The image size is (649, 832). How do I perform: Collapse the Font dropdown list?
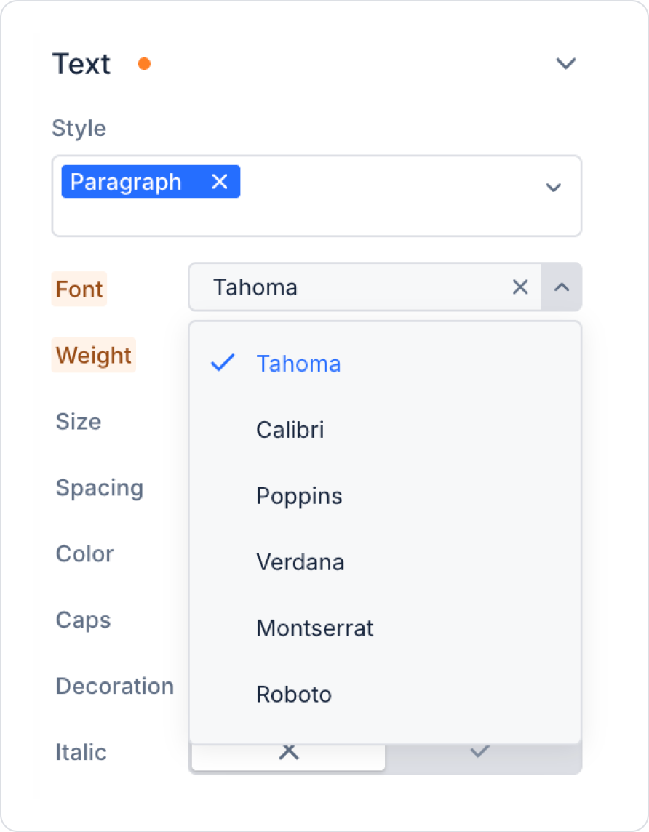(x=561, y=287)
